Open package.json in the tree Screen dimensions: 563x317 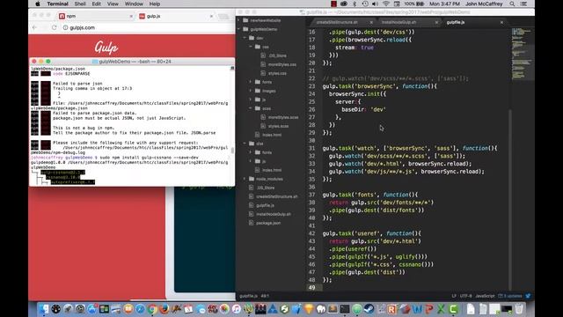tap(268, 223)
